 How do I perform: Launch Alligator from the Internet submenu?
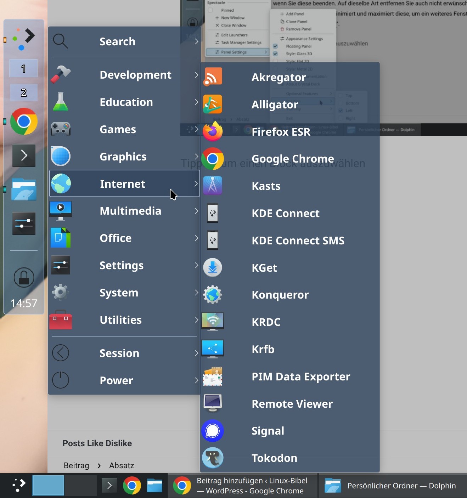tap(290, 104)
